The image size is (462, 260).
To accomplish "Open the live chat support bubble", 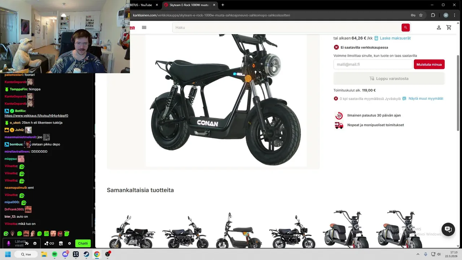I will (448, 229).
